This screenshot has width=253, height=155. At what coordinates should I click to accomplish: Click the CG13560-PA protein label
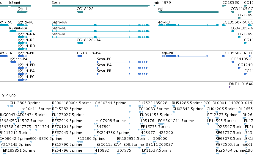click(x=234, y=53)
